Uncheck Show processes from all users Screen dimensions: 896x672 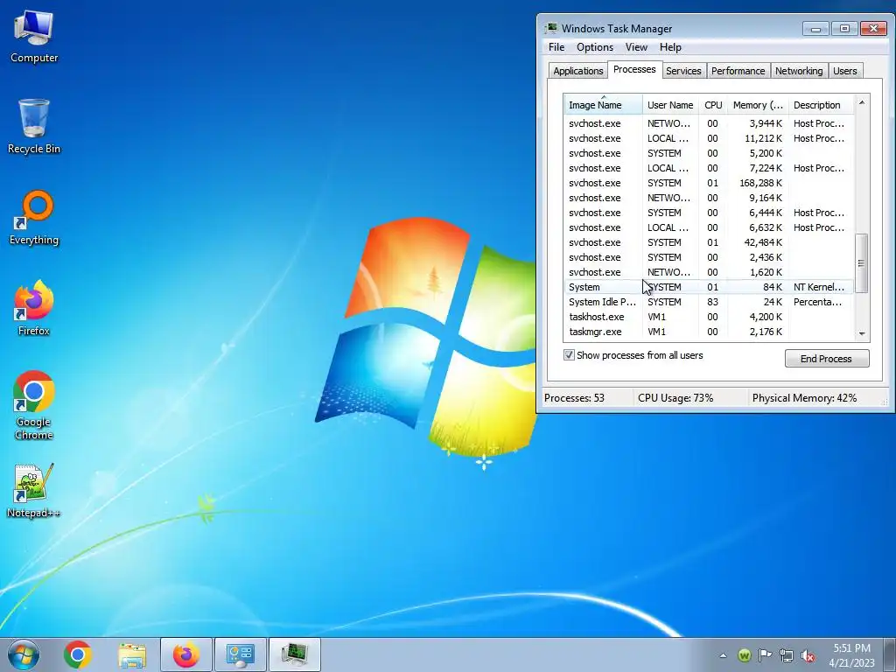569,355
